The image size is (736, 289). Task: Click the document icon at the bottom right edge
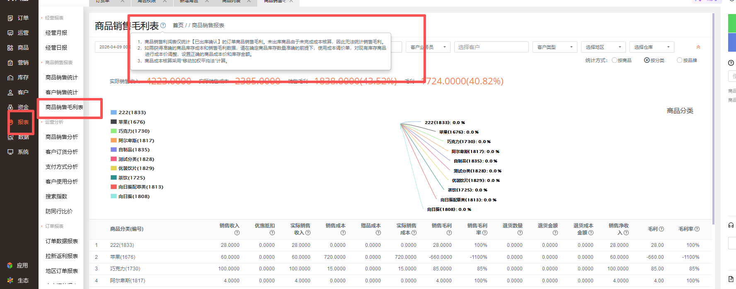point(731,279)
